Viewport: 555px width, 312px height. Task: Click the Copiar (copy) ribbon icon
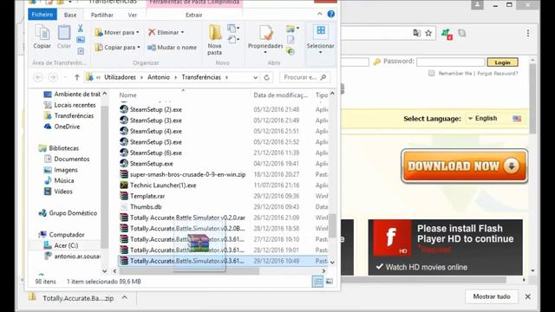pyautogui.click(x=42, y=33)
